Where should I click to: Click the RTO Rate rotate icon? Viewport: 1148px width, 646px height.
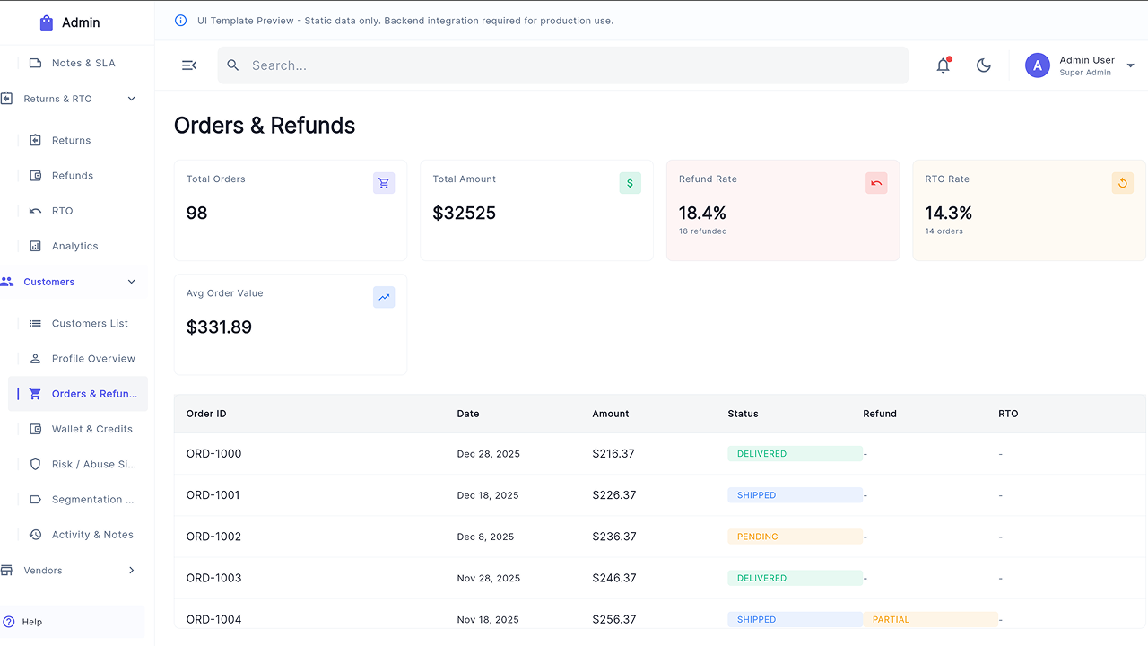[1123, 183]
